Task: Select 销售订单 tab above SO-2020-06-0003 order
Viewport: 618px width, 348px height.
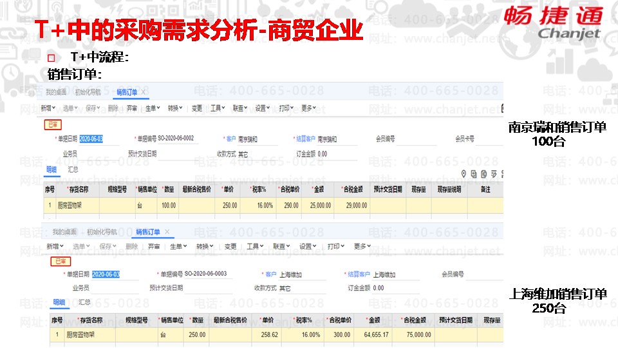Action: (x=148, y=231)
